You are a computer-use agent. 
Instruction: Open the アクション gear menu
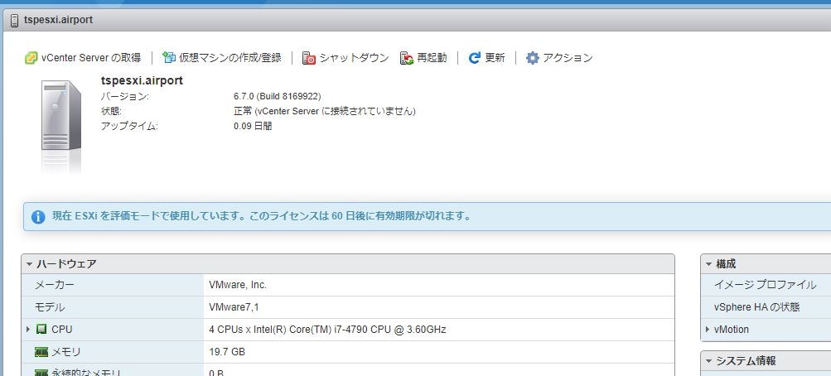(x=532, y=58)
